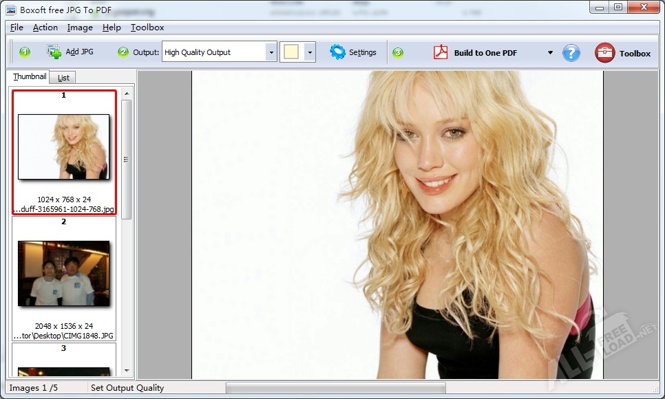The height and width of the screenshot is (399, 665).
Task: Click the green step 1 circle icon
Action: (x=25, y=52)
